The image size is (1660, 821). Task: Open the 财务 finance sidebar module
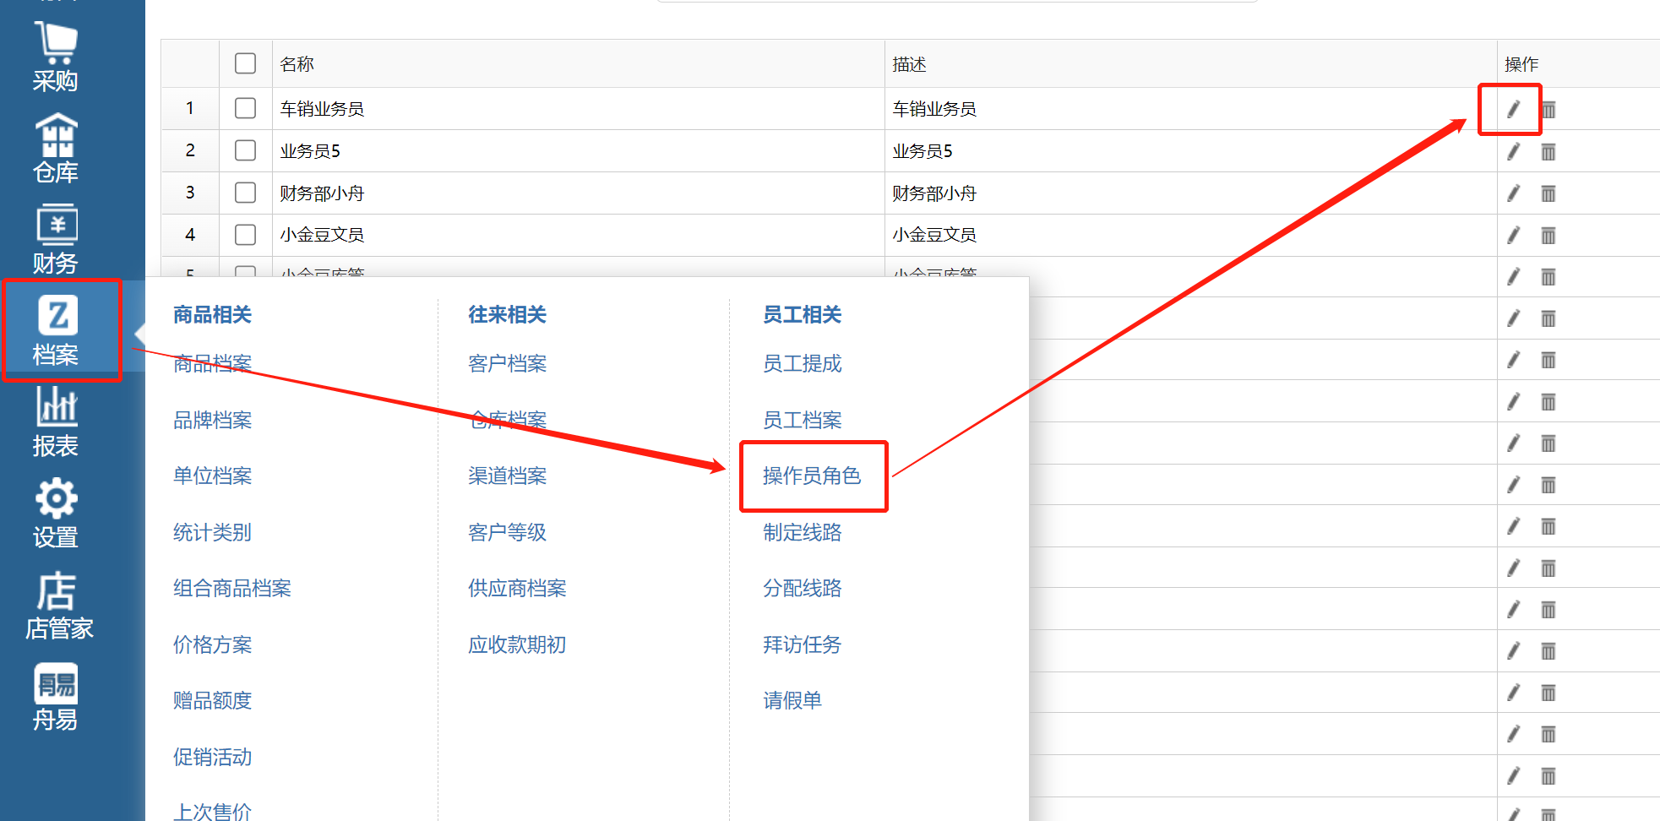pyautogui.click(x=56, y=240)
